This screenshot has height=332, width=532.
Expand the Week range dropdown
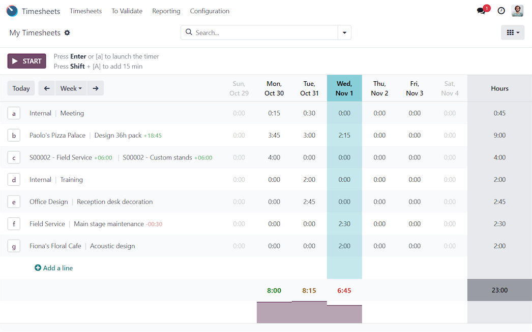click(71, 88)
